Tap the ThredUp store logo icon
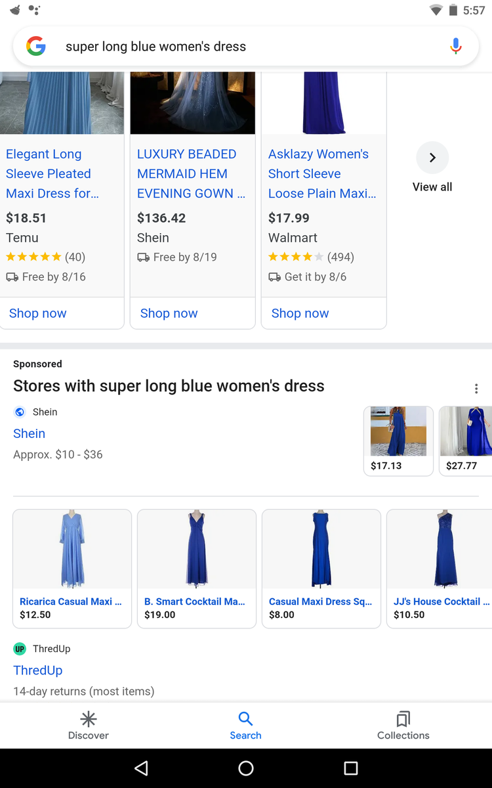This screenshot has width=492, height=788. tap(20, 649)
